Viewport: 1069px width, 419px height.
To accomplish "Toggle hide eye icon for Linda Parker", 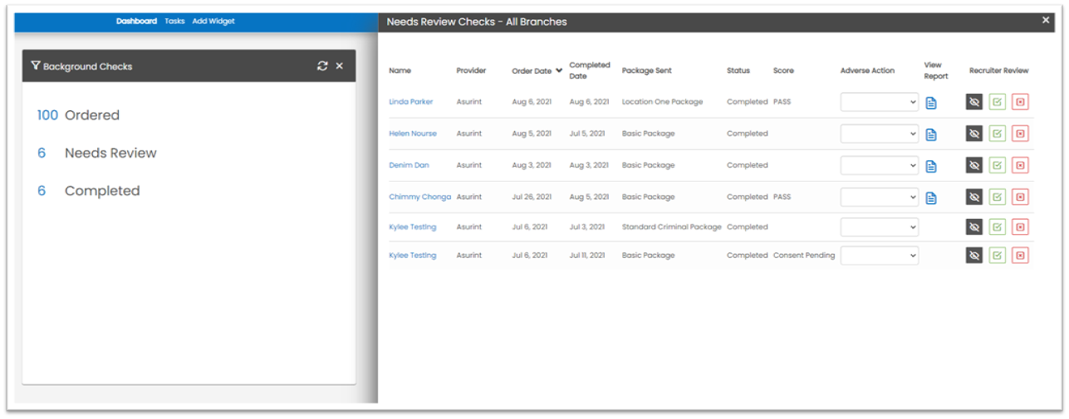I will coord(974,102).
